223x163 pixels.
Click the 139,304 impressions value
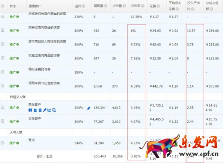[x=99, y=108]
